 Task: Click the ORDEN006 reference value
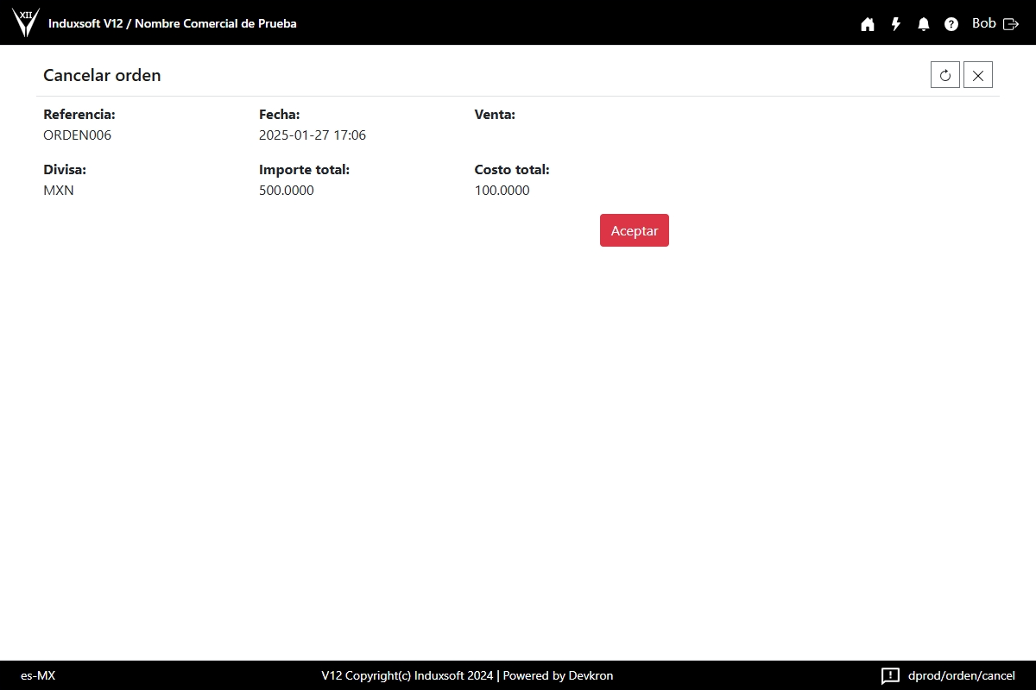click(78, 135)
